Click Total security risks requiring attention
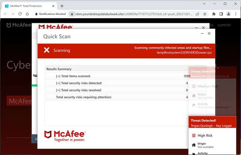Screen dimensions: 241x155 [84, 97]
